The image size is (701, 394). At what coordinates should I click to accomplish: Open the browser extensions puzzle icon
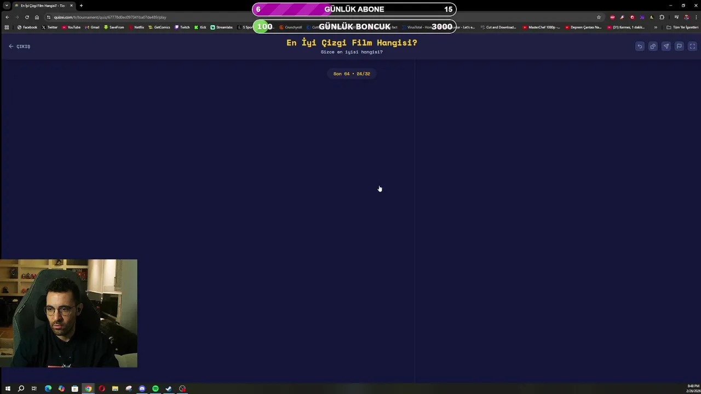[x=662, y=17]
